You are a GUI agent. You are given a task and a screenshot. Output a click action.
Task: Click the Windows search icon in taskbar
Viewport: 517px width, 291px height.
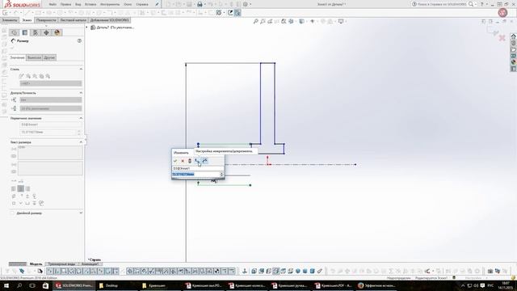coord(19,285)
